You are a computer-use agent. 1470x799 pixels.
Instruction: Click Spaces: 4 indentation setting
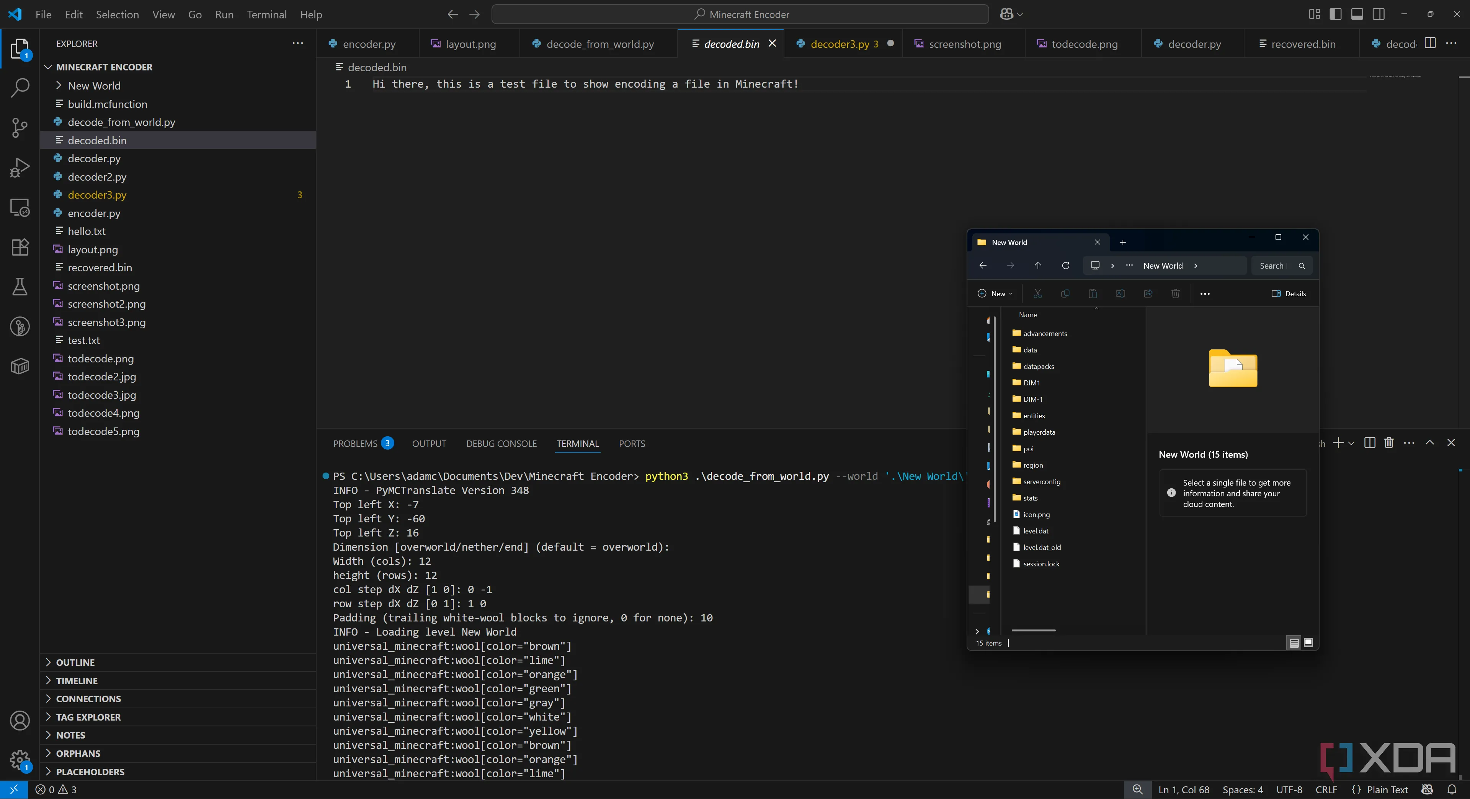click(x=1242, y=789)
